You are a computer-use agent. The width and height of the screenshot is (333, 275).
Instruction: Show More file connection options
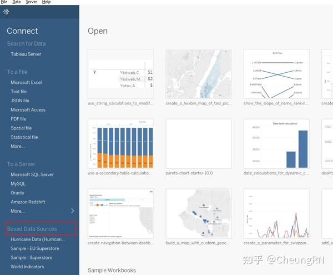(18, 146)
